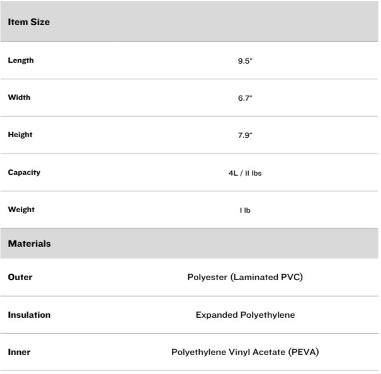Select the Inner material label

click(19, 352)
